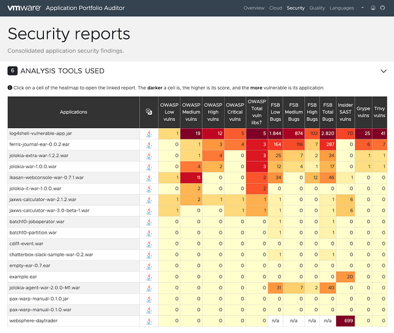394x333 pixels.
Task: Open the user account icon in navbar
Action: 373,8
